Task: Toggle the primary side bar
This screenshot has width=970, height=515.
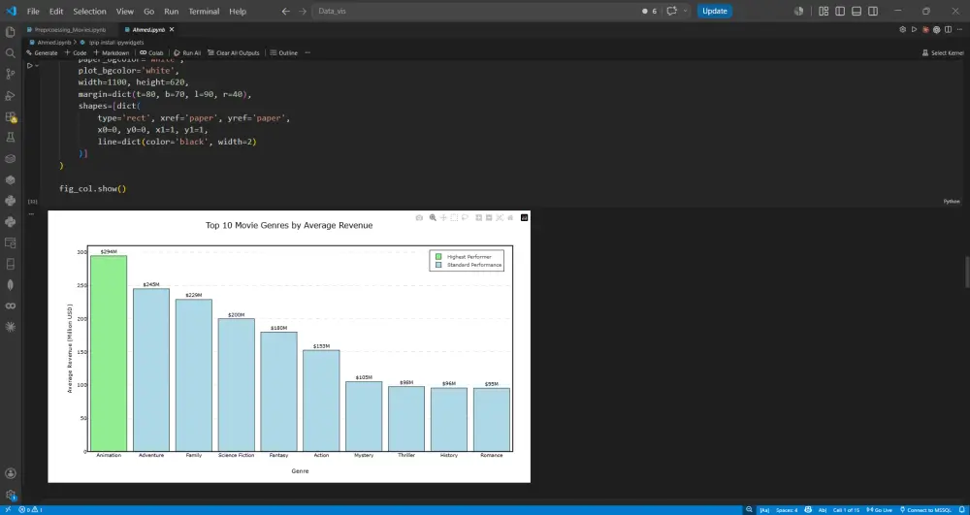Action: 840,11
